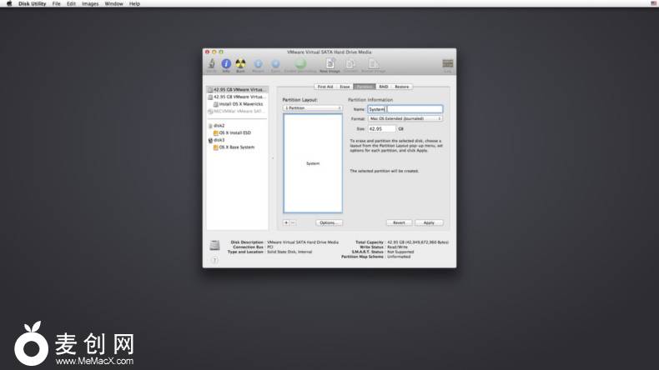Click the add partition plus button
The width and height of the screenshot is (659, 370).
(286, 222)
